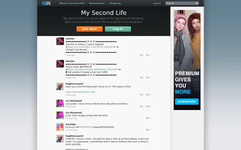The height and width of the screenshot is (150, 241).
Task: Select Log in in the top navigation
Action: [x=157, y=3]
